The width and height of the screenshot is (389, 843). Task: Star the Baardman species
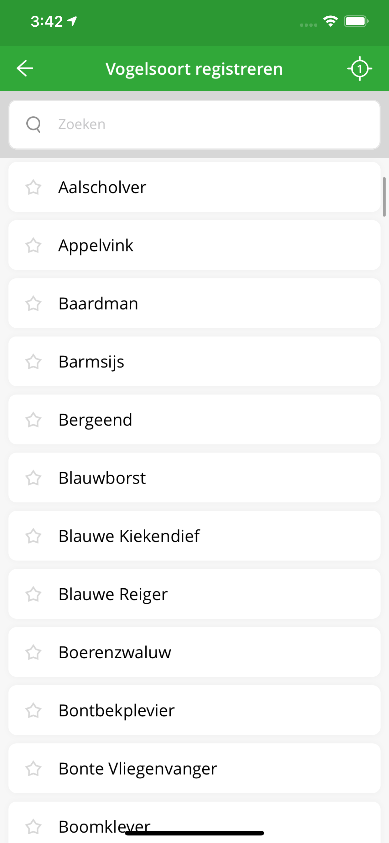click(33, 303)
